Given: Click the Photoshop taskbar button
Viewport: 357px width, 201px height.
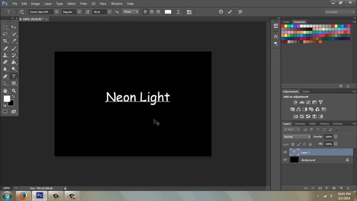Looking at the screenshot, I should (x=40, y=196).
